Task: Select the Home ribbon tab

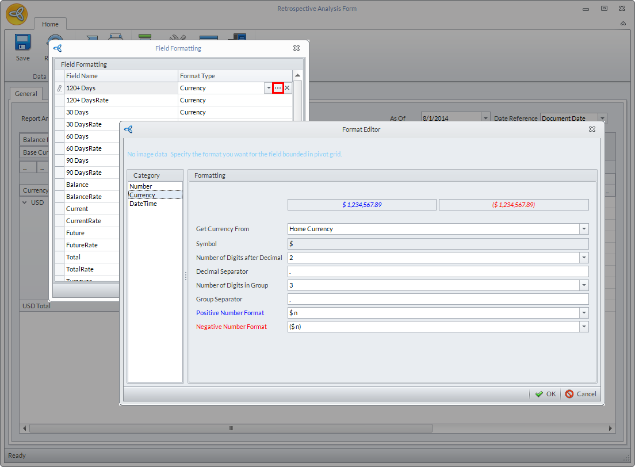Action: coord(50,24)
